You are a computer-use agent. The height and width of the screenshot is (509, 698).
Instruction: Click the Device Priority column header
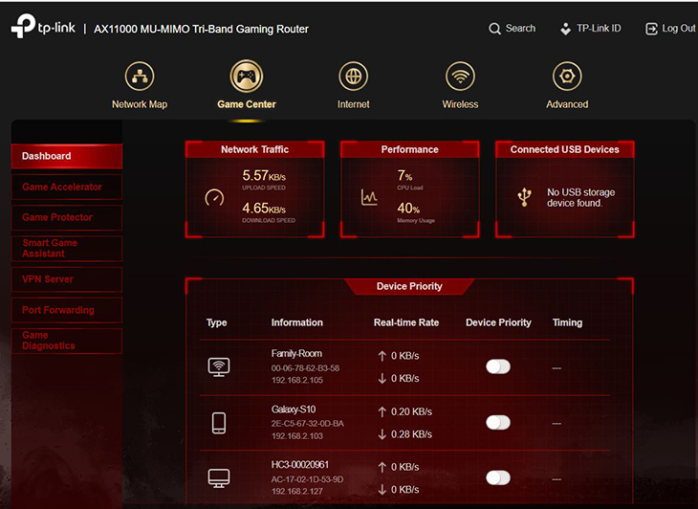point(498,322)
